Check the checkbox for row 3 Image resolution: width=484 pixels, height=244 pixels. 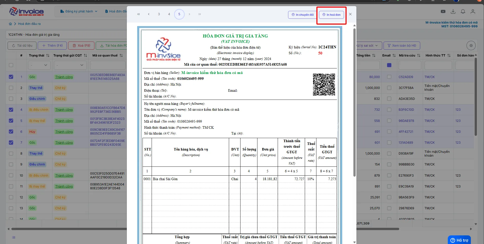[x=11, y=99]
